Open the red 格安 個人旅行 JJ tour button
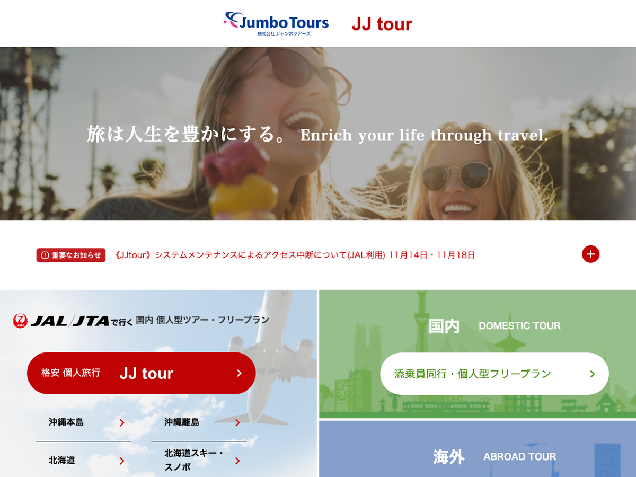This screenshot has height=477, width=636. click(141, 373)
